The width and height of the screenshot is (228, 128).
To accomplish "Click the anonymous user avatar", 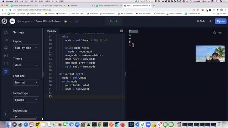I will [x=12, y=21].
